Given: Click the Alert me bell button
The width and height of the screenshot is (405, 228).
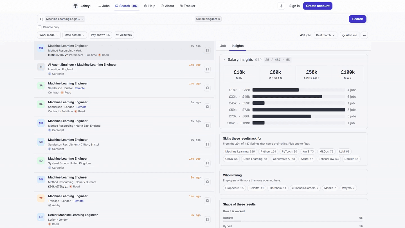Looking at the screenshot, I should 350,35.
